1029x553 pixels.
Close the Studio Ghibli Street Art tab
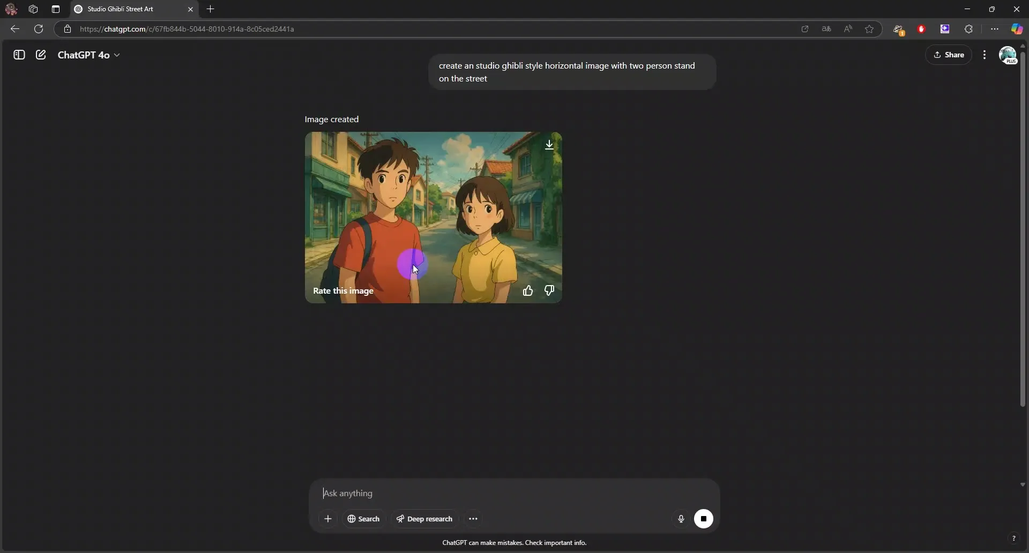(x=190, y=9)
